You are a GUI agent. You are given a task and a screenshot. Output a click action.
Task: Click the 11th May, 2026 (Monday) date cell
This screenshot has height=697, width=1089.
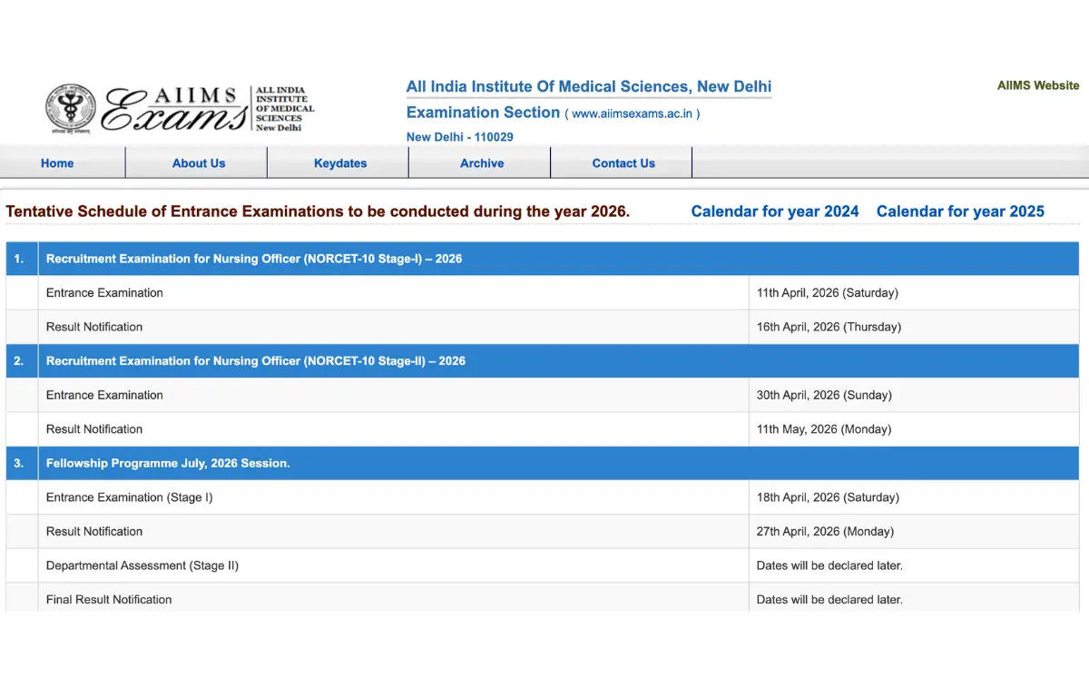click(x=914, y=429)
